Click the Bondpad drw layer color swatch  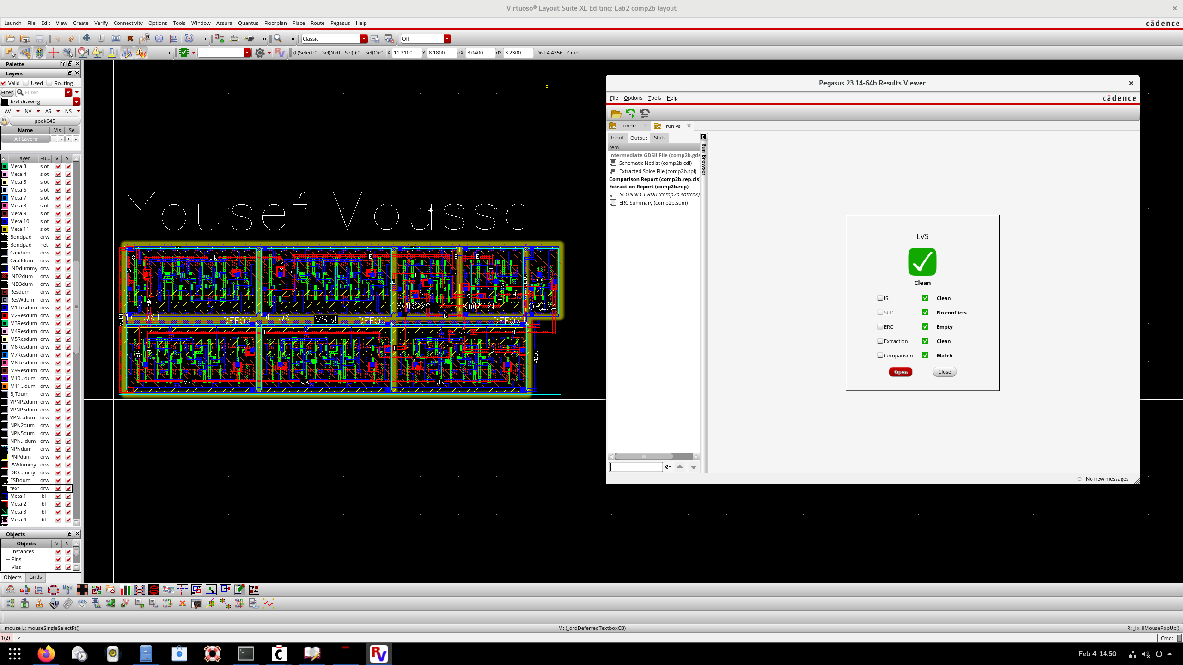(5, 237)
